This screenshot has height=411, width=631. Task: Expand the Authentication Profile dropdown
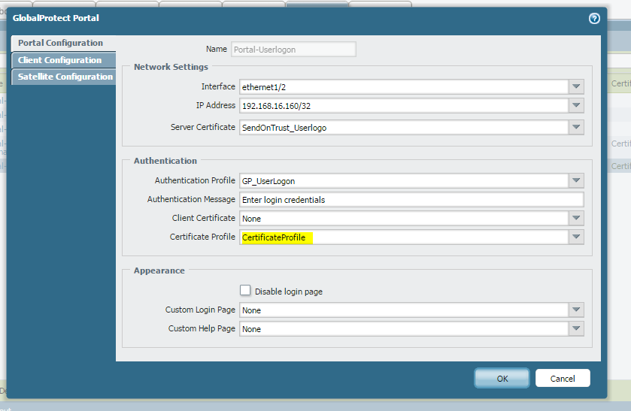coord(576,180)
